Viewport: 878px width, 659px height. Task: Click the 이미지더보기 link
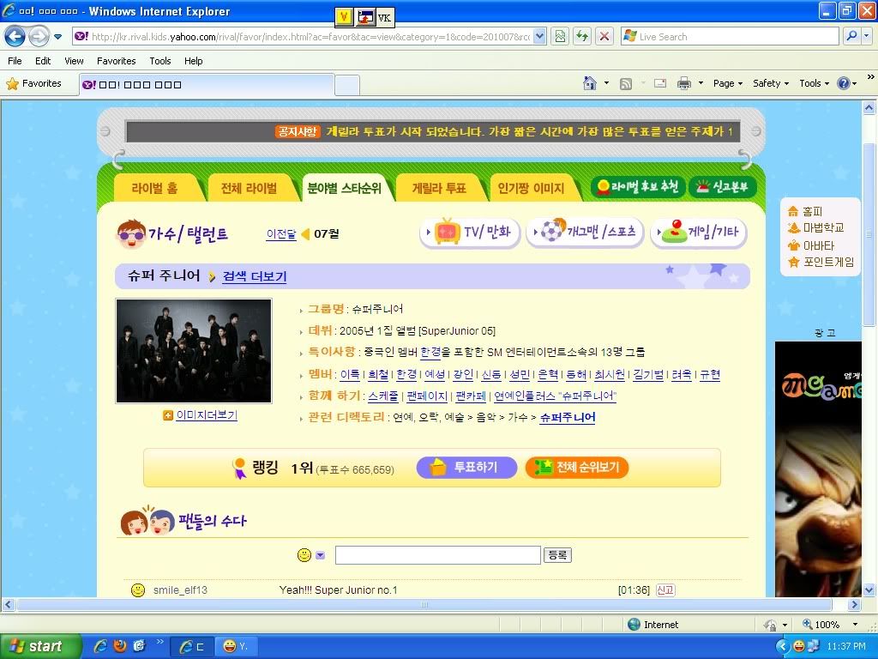207,415
